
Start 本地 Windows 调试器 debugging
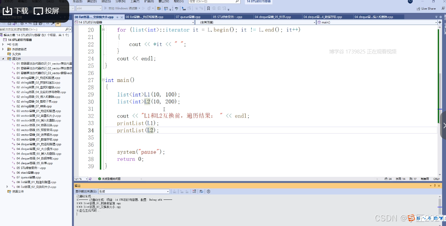pyautogui.click(x=122, y=8)
